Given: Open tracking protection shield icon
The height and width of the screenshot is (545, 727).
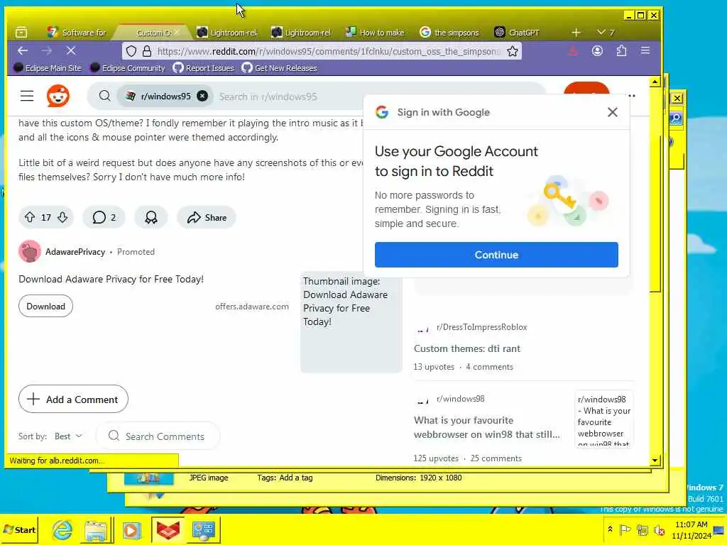Looking at the screenshot, I should (131, 51).
